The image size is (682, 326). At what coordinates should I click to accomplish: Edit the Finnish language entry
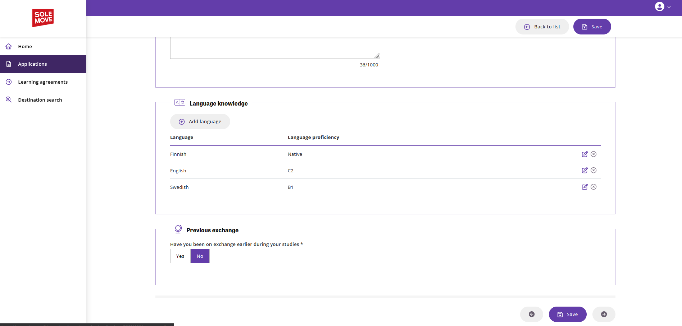585,154
